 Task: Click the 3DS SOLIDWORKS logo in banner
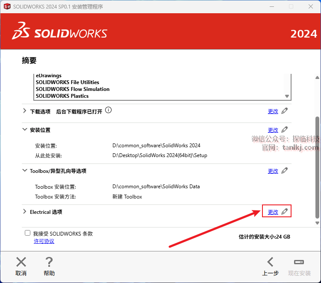coord(59,31)
